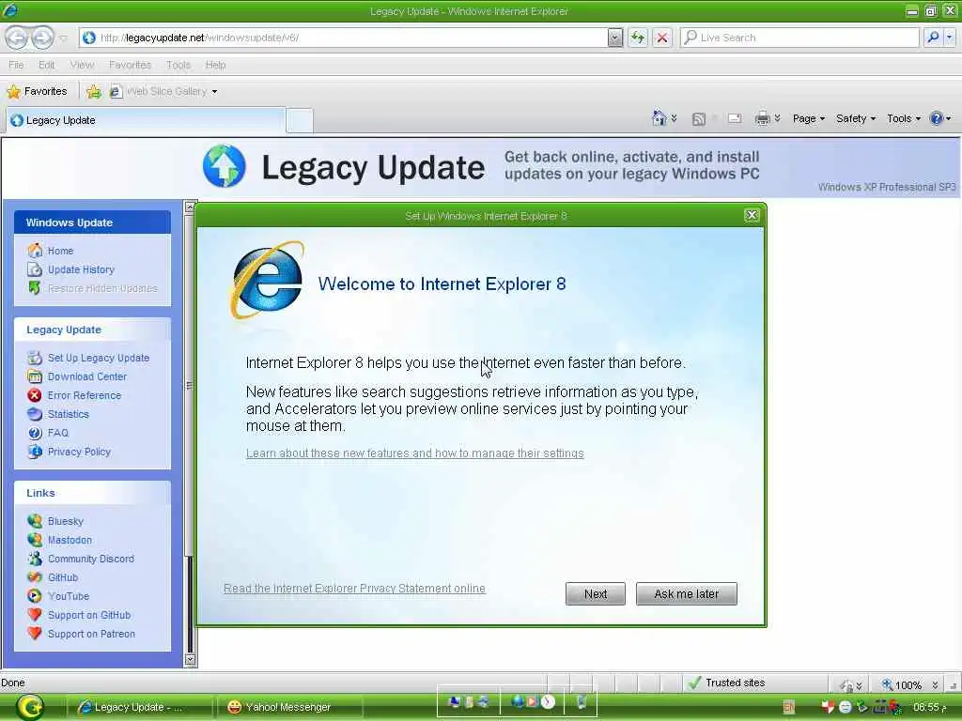Click the taskbar clock 06:55
This screenshot has width=962, height=721.
[x=929, y=707]
